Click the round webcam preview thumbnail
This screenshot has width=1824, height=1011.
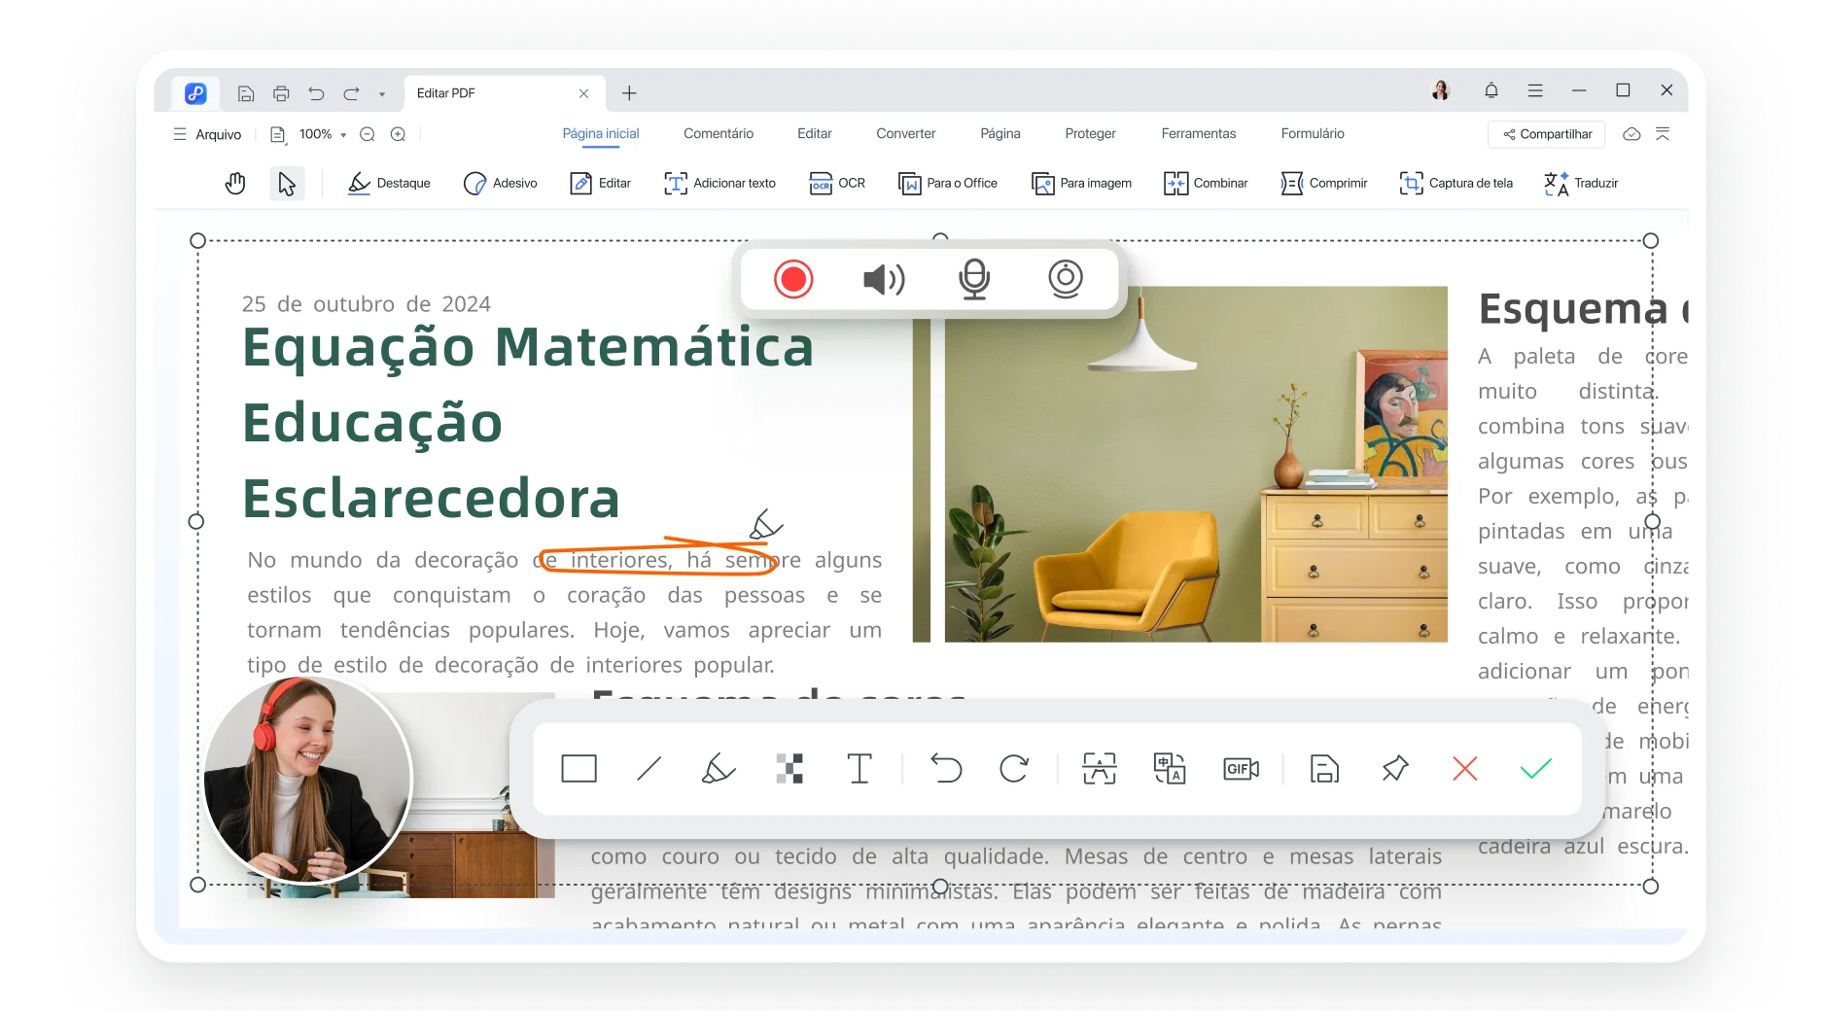pos(307,779)
